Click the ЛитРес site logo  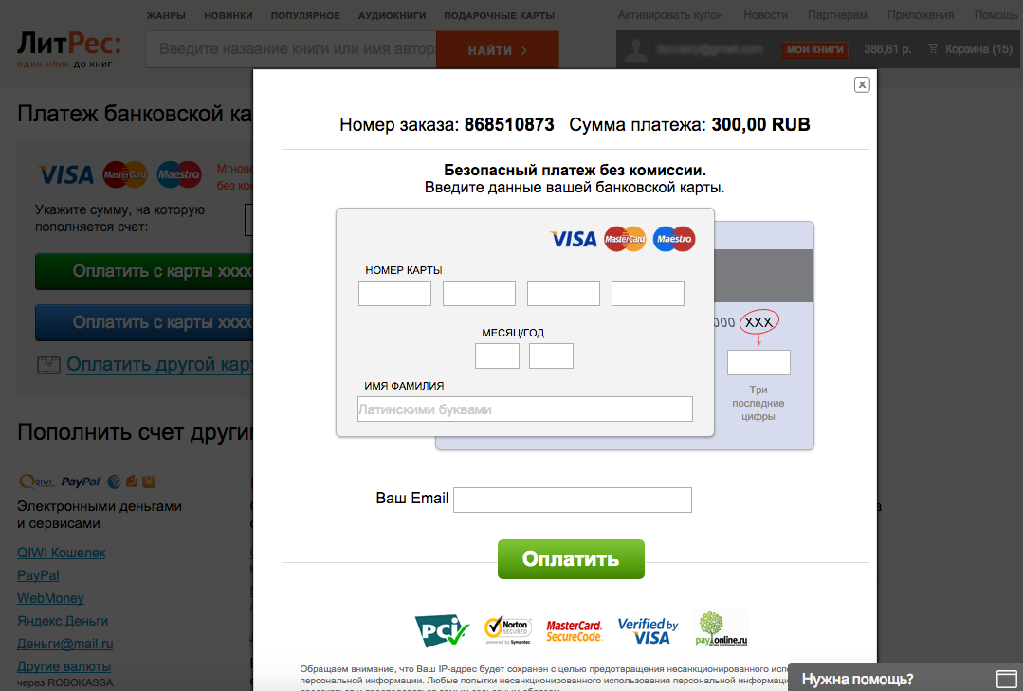point(68,49)
